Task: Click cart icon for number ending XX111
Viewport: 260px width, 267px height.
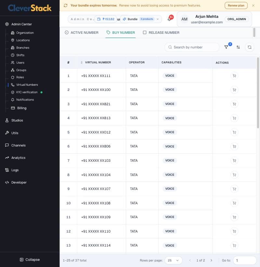Action: click(234, 76)
